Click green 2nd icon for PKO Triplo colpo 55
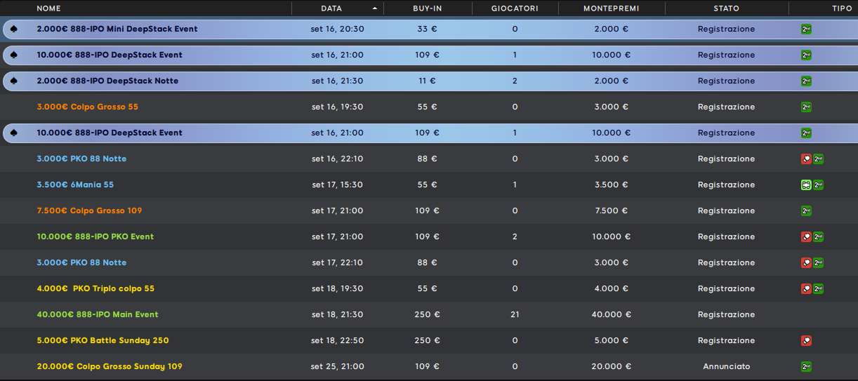This screenshot has height=381, width=858. click(x=819, y=289)
